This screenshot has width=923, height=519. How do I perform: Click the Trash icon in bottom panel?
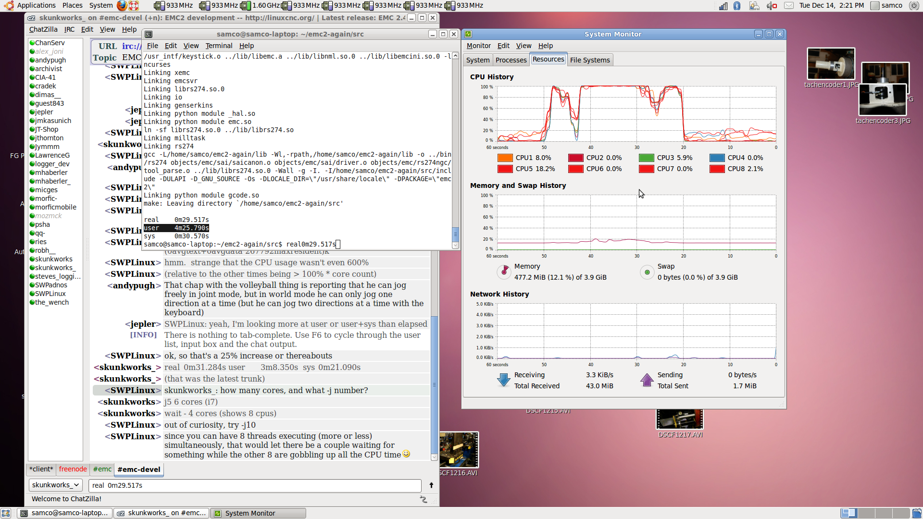pos(917,513)
